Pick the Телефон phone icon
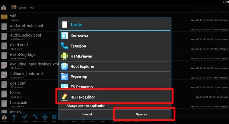 (x=64, y=46)
